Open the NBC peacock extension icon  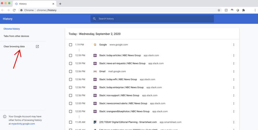[232, 10]
